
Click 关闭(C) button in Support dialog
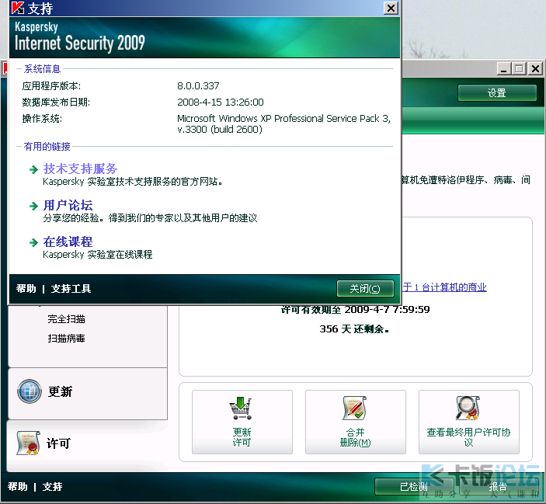click(365, 289)
